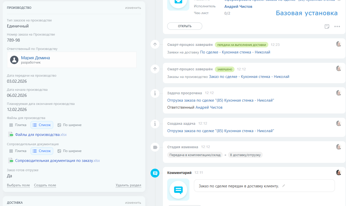The width and height of the screenshot is (346, 206).
Task: Open the author avatar on Задача просрочена
Action: tap(339, 93)
